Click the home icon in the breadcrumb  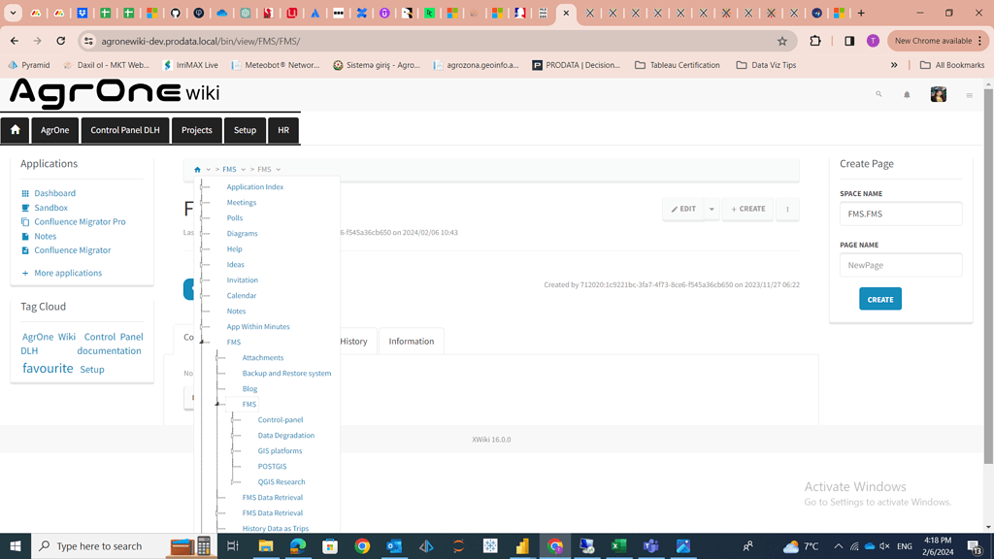pos(197,169)
